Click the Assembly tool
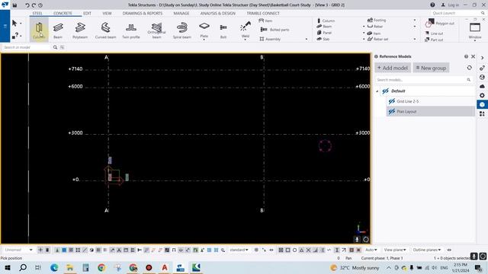This screenshot has height=274, width=488. tap(270, 39)
